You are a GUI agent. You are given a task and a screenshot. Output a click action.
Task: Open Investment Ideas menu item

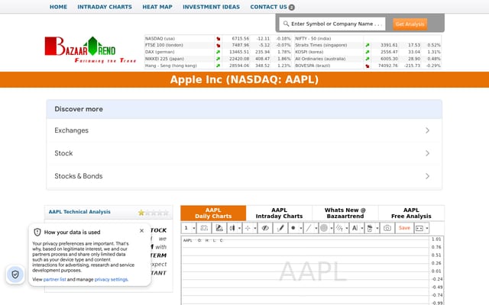pos(212,7)
